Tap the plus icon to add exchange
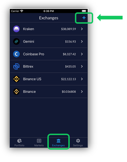This screenshot has width=127, height=162. [84, 18]
